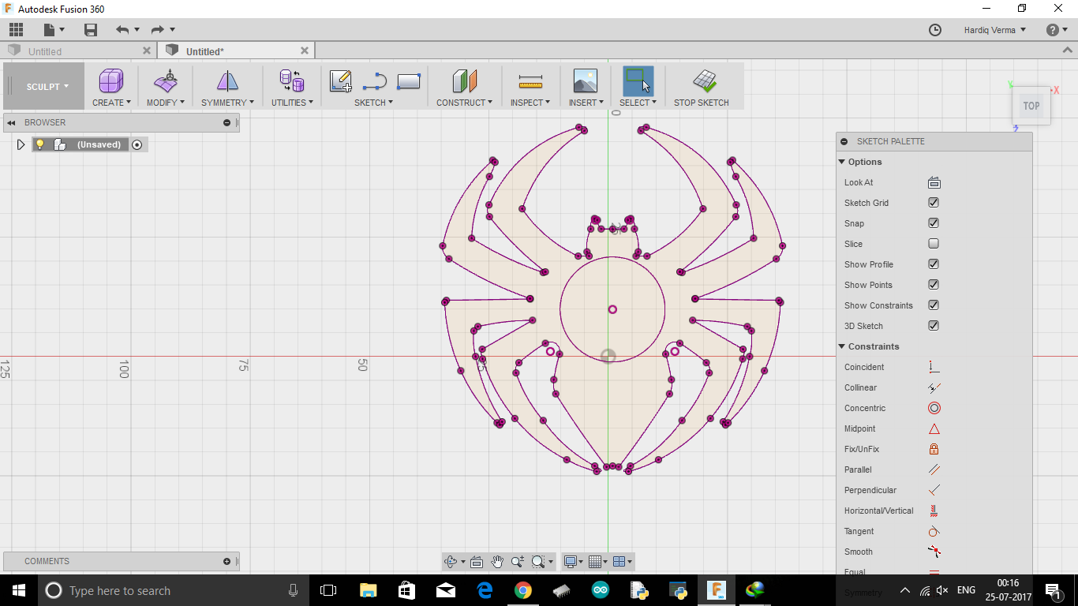1078x606 pixels.
Task: Apply the Horizontal/Vertical constraint
Action: point(934,511)
